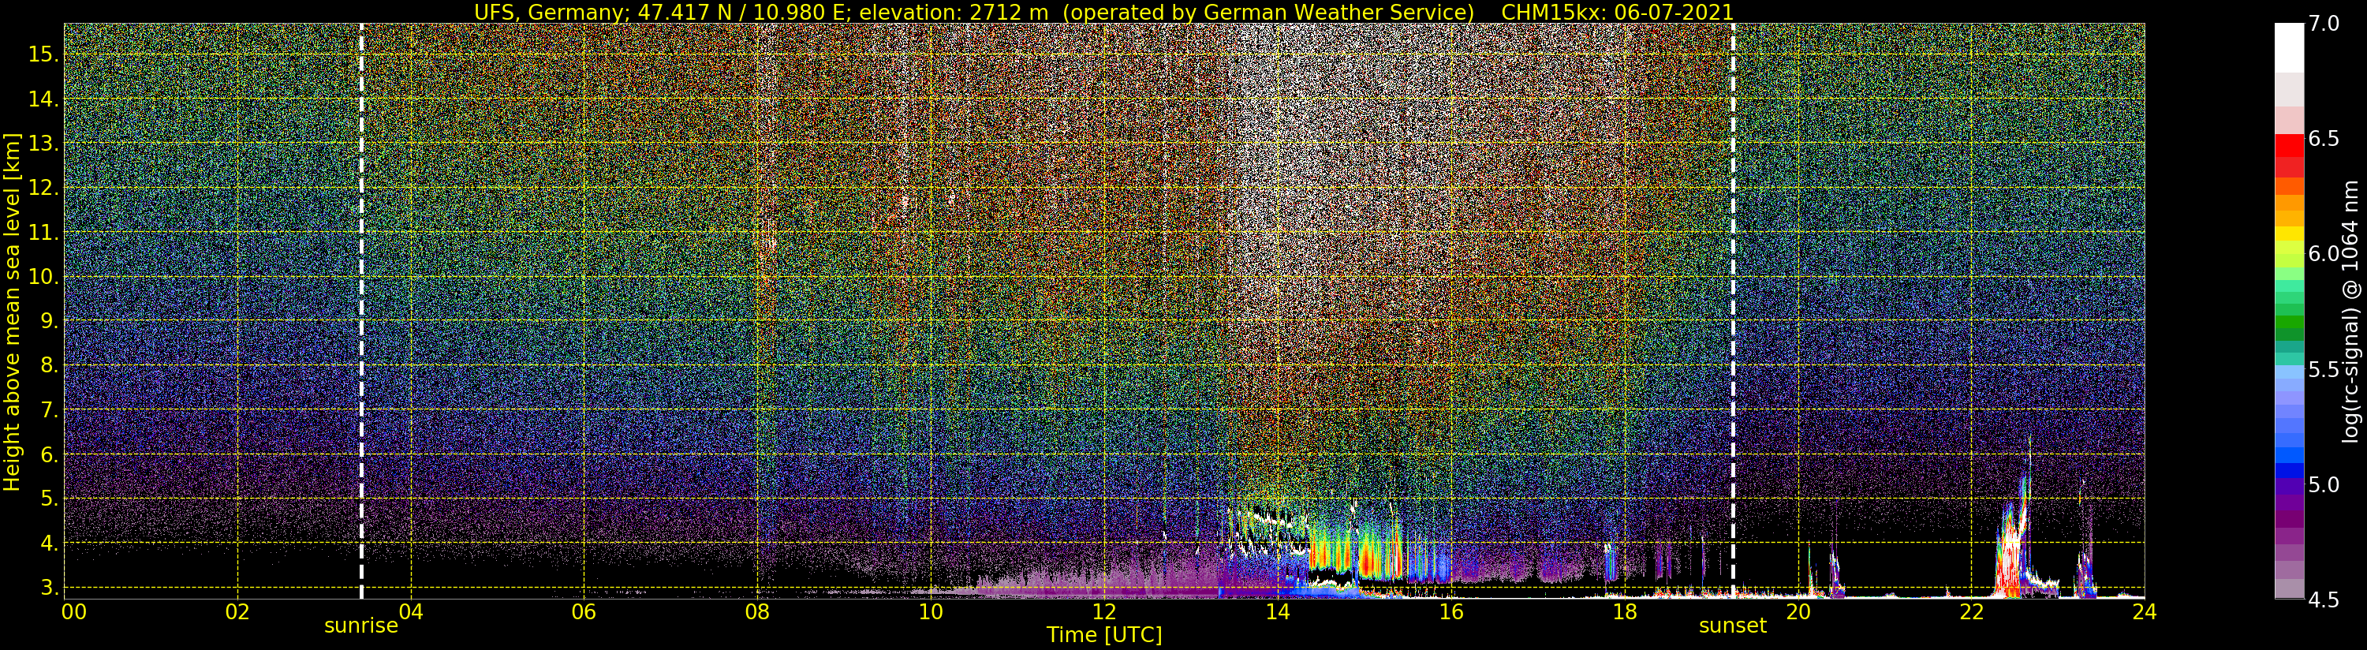Click the height axis tick '14.'
This screenshot has height=650, width=2367.
(x=43, y=99)
